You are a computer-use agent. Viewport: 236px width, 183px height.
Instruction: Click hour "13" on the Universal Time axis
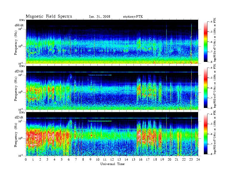pos(119,159)
